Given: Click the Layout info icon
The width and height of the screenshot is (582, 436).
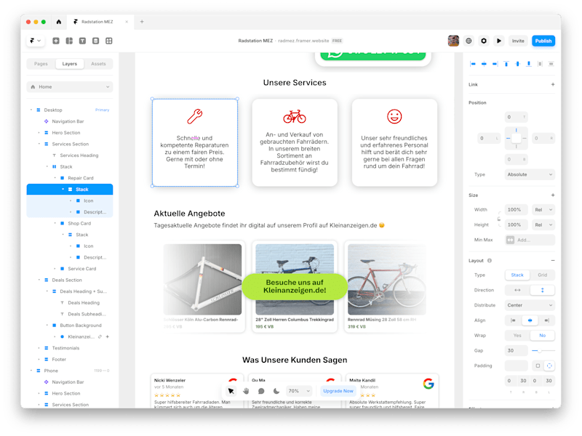Looking at the screenshot, I should (490, 261).
